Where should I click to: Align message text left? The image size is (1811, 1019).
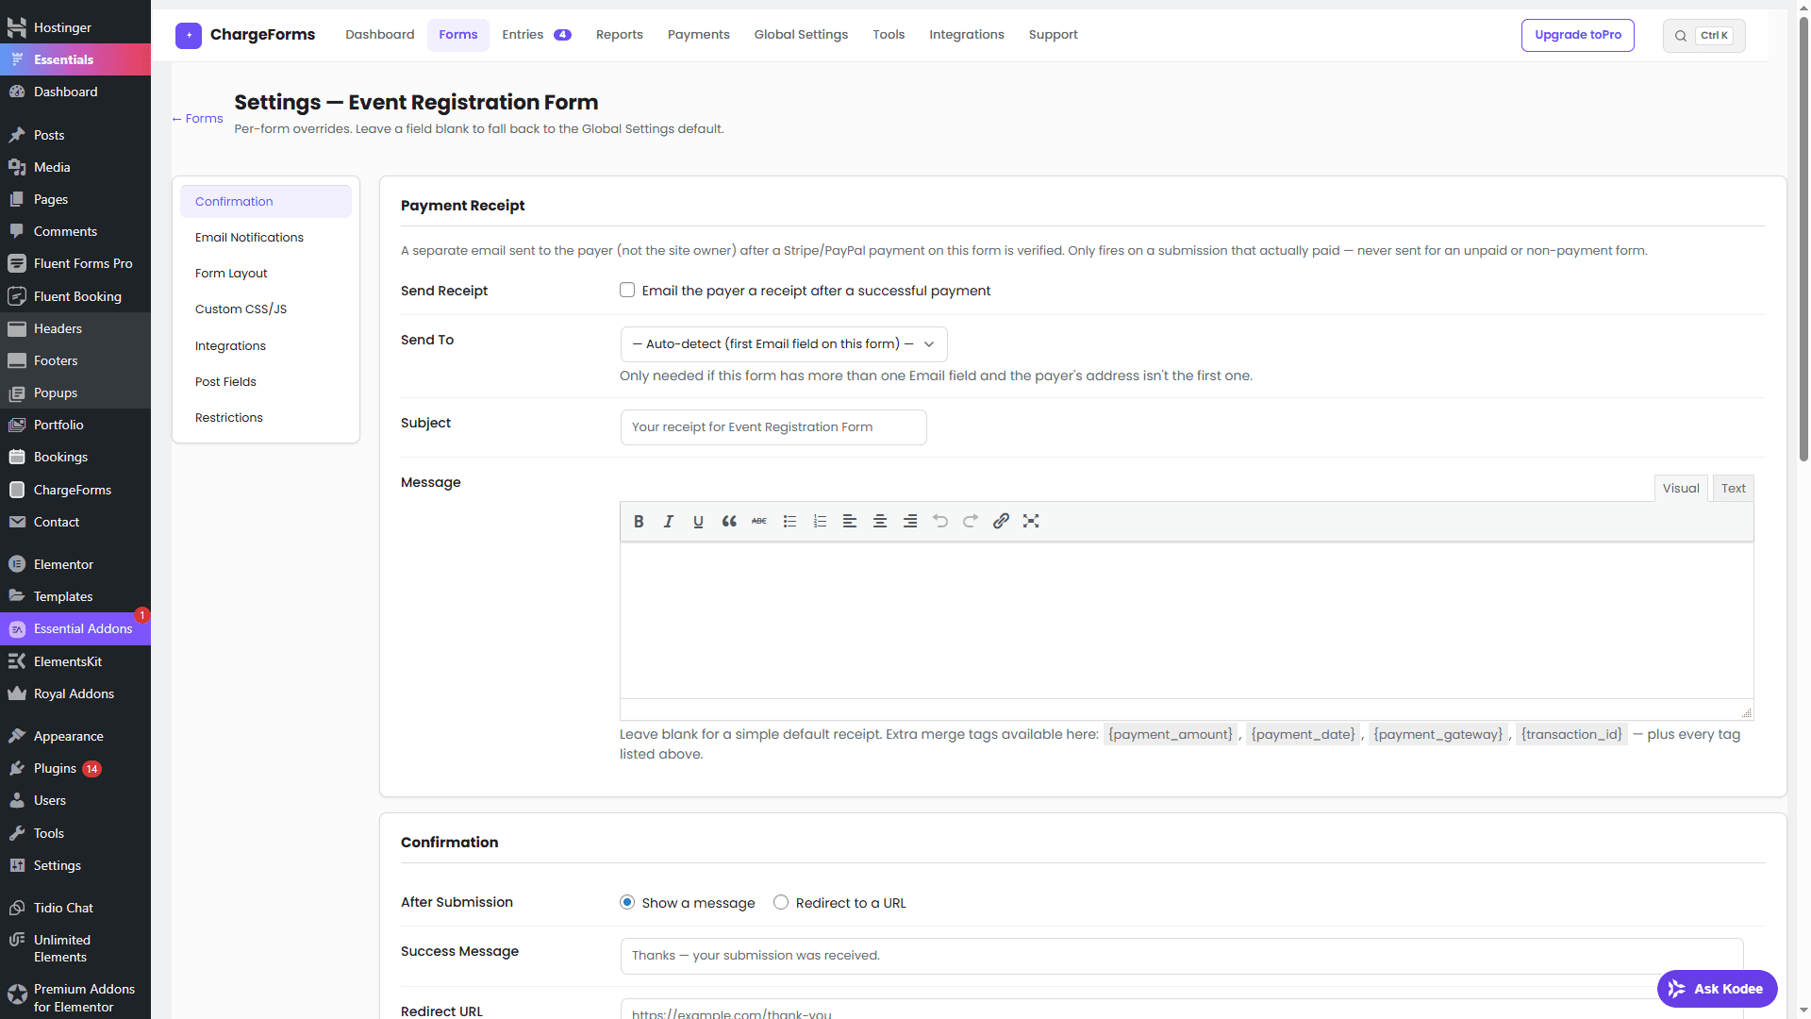(850, 521)
